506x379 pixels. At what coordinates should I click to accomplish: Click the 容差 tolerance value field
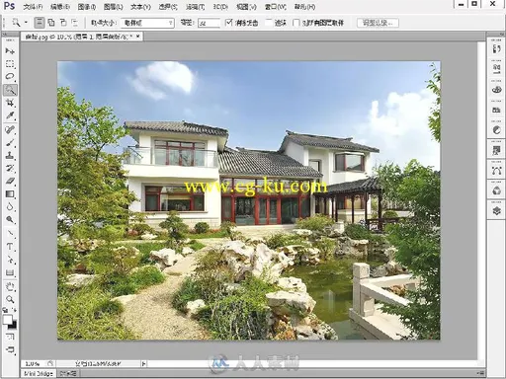(209, 23)
